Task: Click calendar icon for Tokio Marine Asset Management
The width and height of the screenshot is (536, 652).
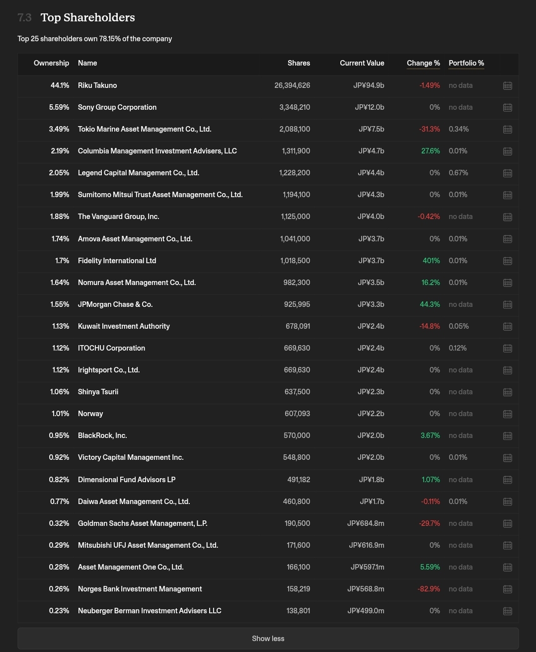Action: (x=507, y=129)
